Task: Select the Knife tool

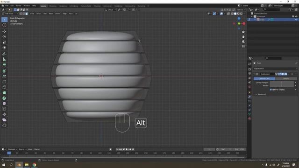Action: coord(4,87)
